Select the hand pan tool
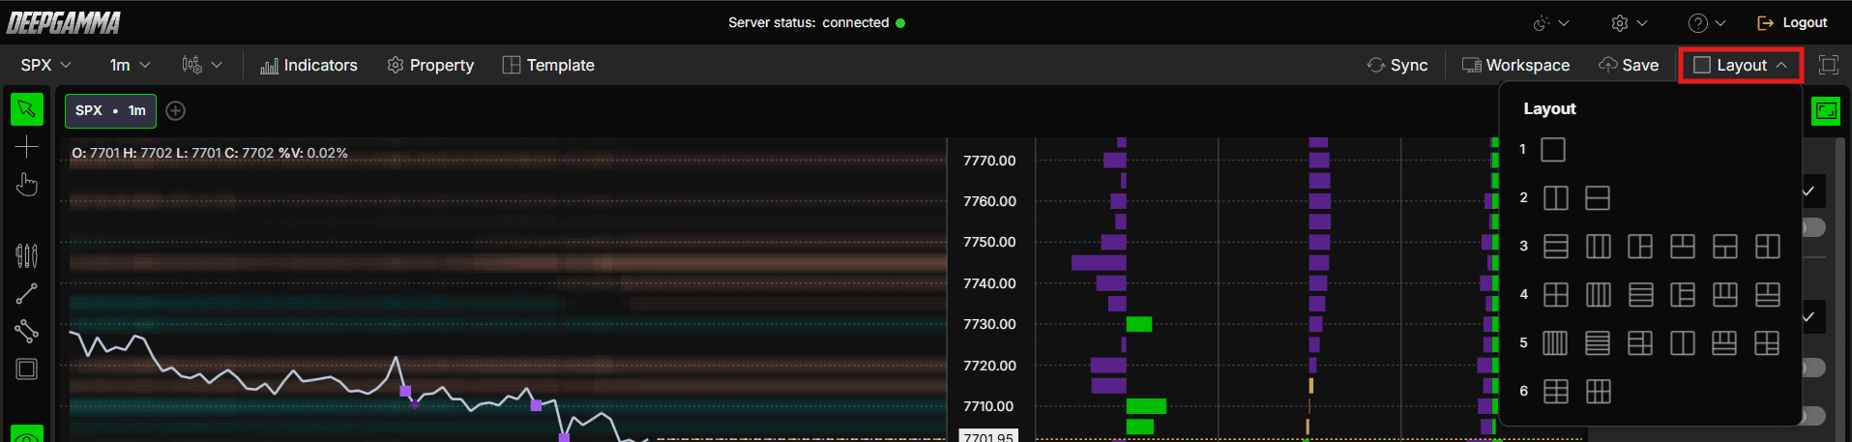This screenshot has height=442, width=1852. 27,185
